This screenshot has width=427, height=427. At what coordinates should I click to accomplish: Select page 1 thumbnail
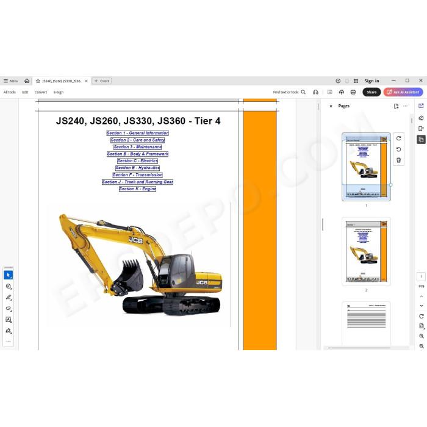pyautogui.click(x=366, y=167)
